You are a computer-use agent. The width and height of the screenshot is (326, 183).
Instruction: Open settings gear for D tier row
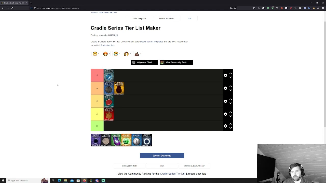225,126
